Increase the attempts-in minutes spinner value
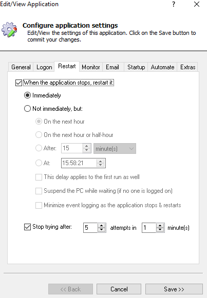The image size is (207, 298). click(160, 226)
